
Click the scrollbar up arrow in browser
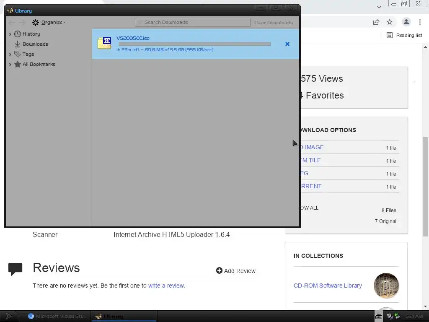click(x=425, y=47)
